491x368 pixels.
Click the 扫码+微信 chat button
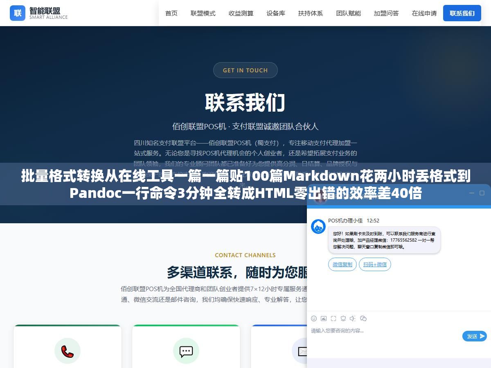375,265
